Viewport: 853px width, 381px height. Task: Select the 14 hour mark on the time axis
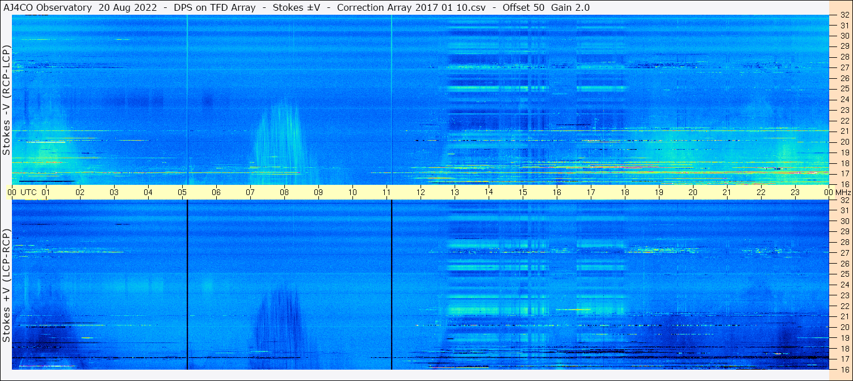[489, 192]
